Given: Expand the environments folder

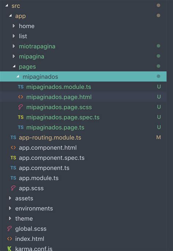Looking at the screenshot, I should click(x=10, y=208).
